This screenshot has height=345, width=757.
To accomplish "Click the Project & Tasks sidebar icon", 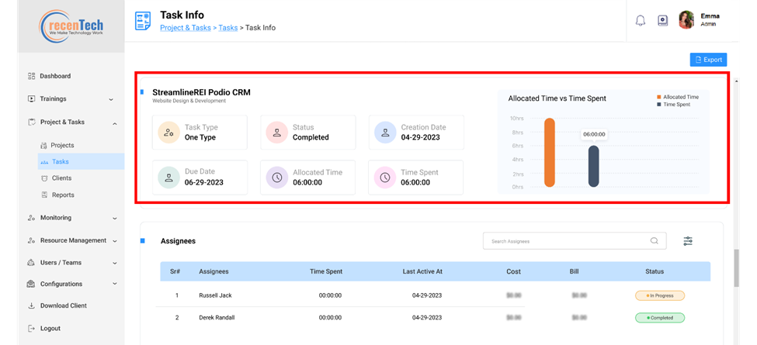I will pos(31,122).
